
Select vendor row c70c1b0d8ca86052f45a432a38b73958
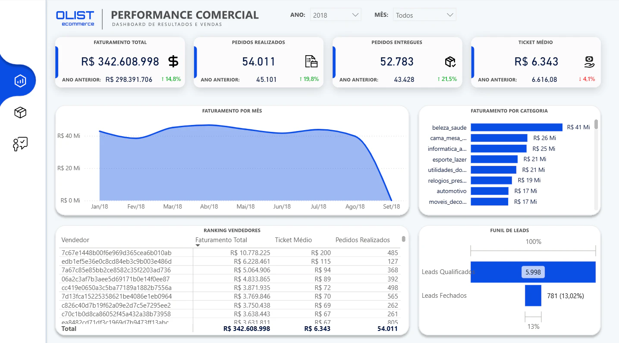tap(229, 314)
